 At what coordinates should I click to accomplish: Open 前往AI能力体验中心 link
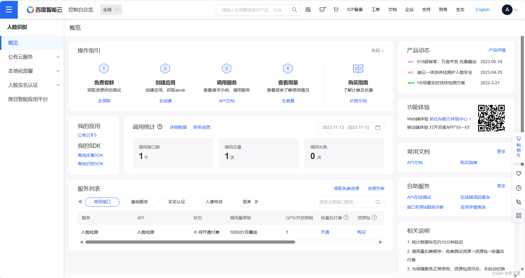pos(450,119)
